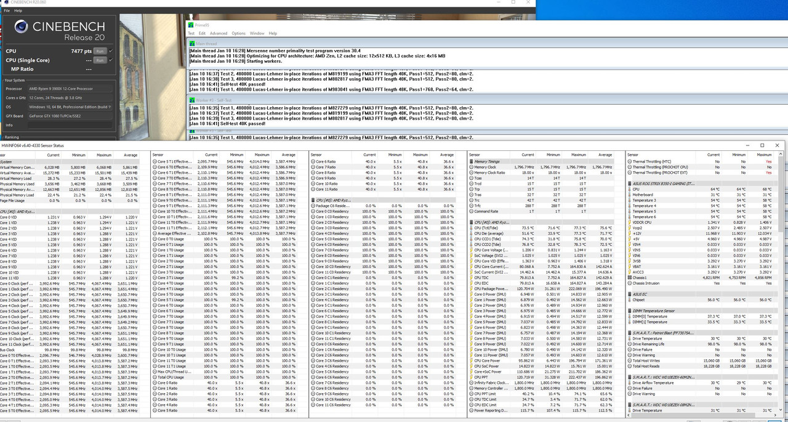Run the CPU (Single Core) benchmark

point(100,60)
